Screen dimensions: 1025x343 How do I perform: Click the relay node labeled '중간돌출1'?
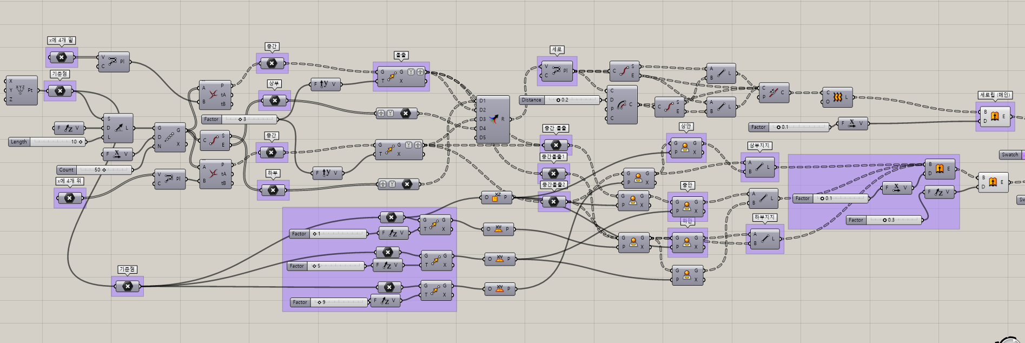pyautogui.click(x=553, y=174)
